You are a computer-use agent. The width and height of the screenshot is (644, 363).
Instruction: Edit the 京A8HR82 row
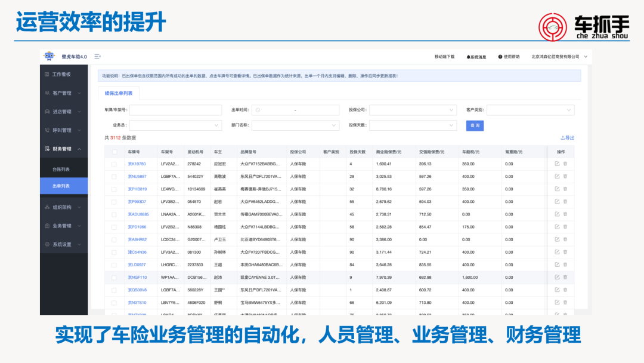557,239
